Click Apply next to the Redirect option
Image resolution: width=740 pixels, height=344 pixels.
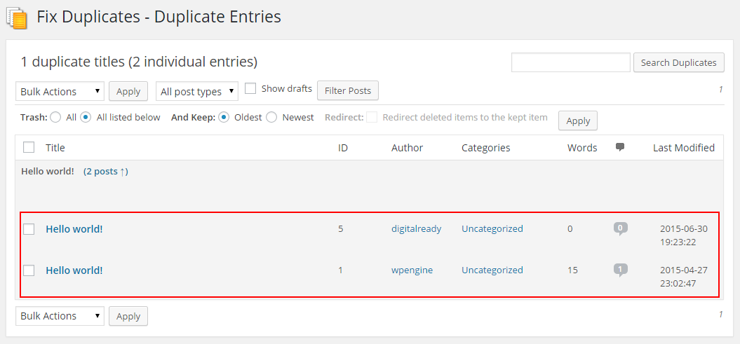tap(578, 121)
